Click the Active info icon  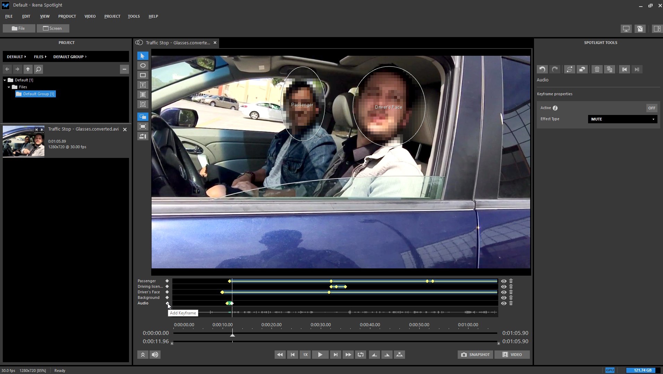555,108
